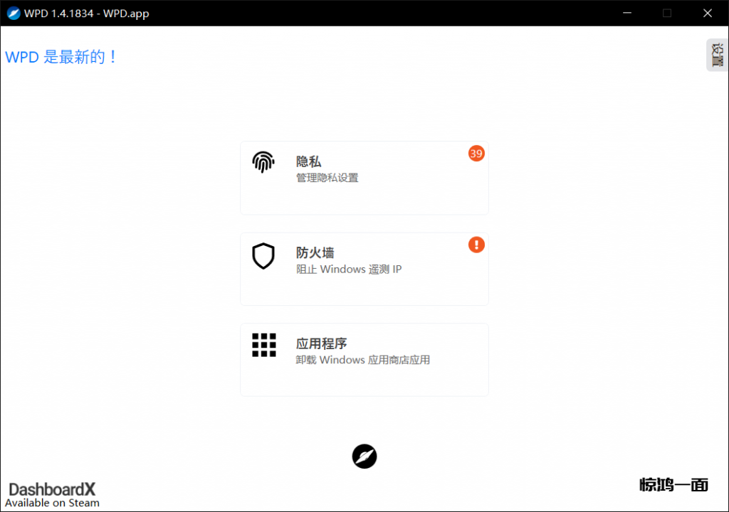Click the WPD app icon in the title bar
This screenshot has width=729, height=512.
point(13,13)
